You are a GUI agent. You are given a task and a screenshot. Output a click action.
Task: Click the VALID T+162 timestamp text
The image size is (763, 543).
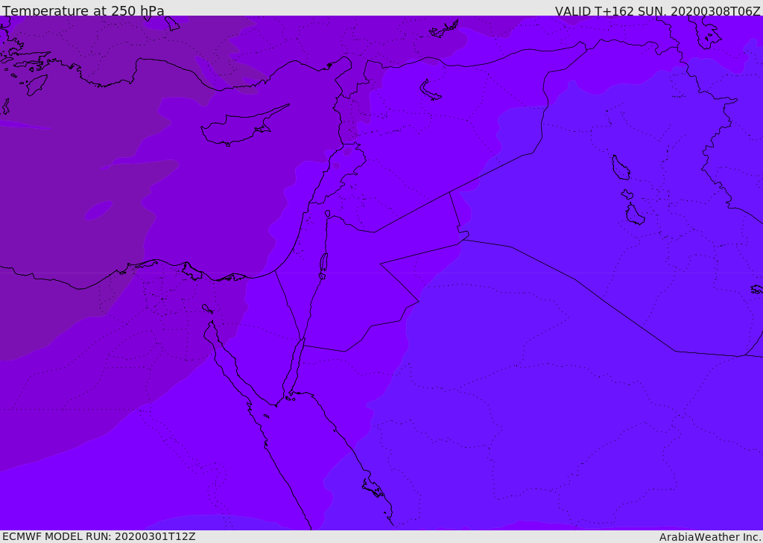pos(657,11)
